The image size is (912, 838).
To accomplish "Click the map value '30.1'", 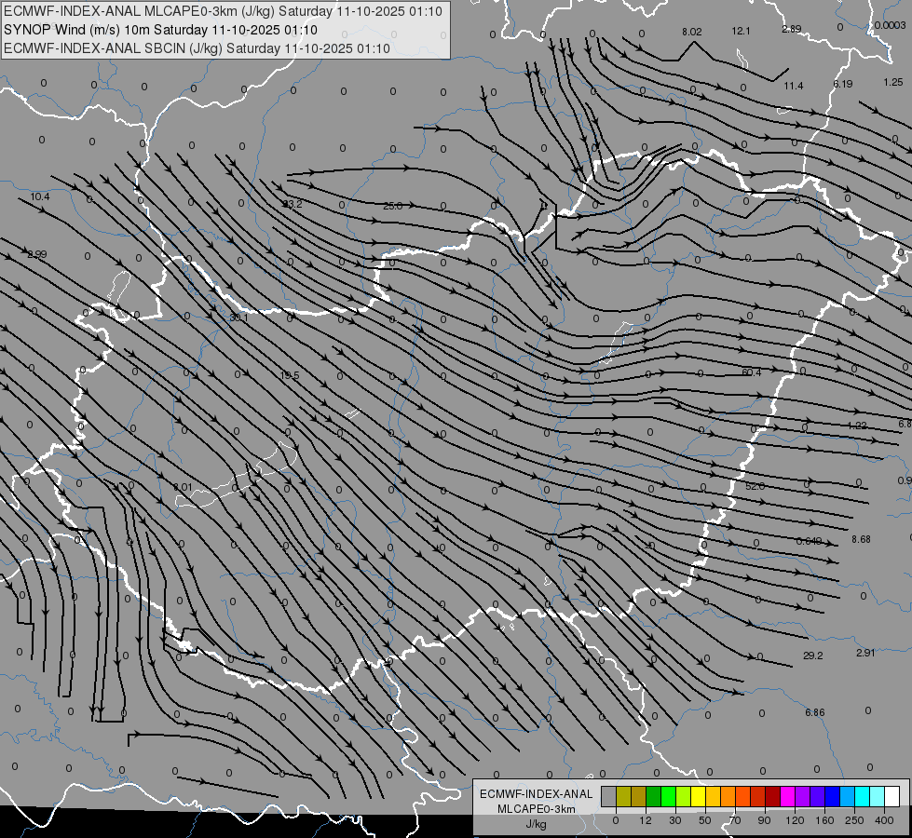I will [238, 318].
